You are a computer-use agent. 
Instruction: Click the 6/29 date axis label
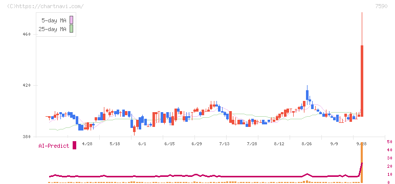coord(197,144)
